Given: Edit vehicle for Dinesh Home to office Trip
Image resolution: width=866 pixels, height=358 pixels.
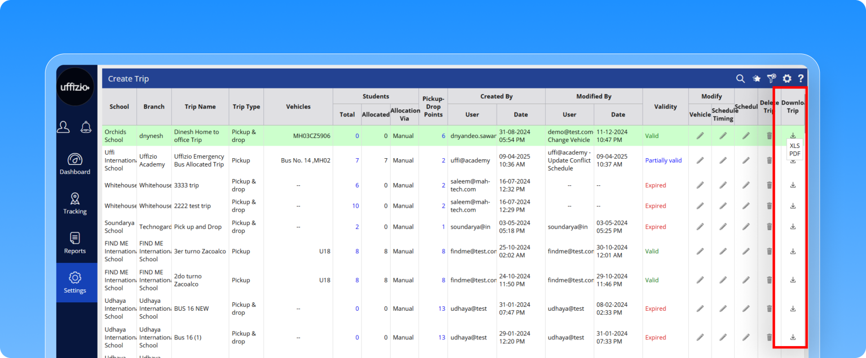Looking at the screenshot, I should [700, 136].
